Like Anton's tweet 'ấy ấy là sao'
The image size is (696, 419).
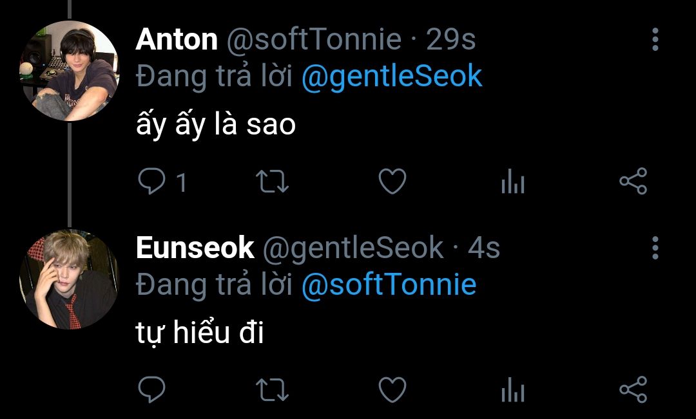tap(392, 182)
